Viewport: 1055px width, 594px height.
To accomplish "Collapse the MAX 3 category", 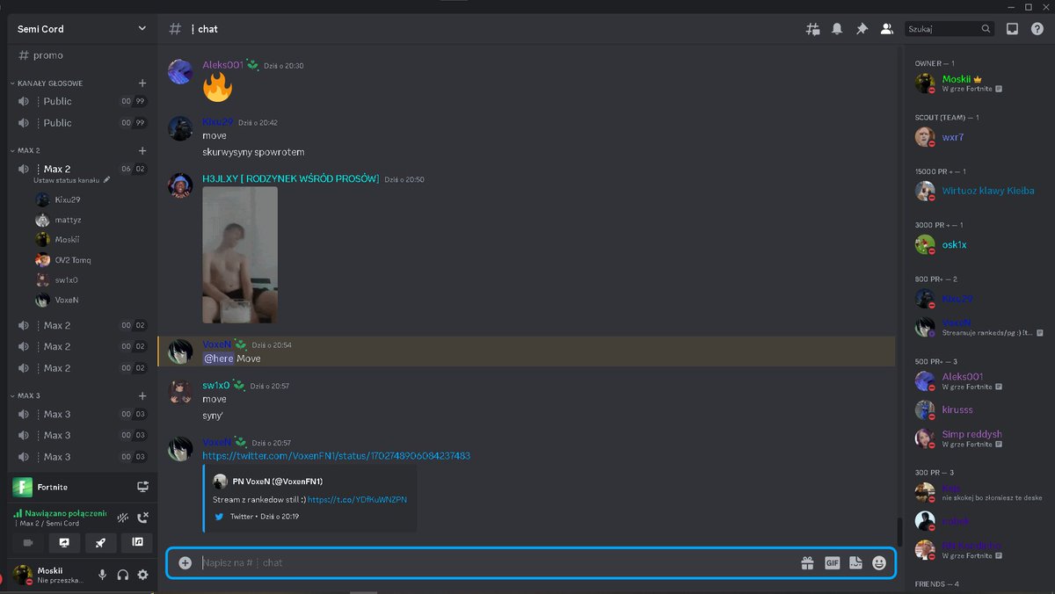I will pyautogui.click(x=29, y=395).
